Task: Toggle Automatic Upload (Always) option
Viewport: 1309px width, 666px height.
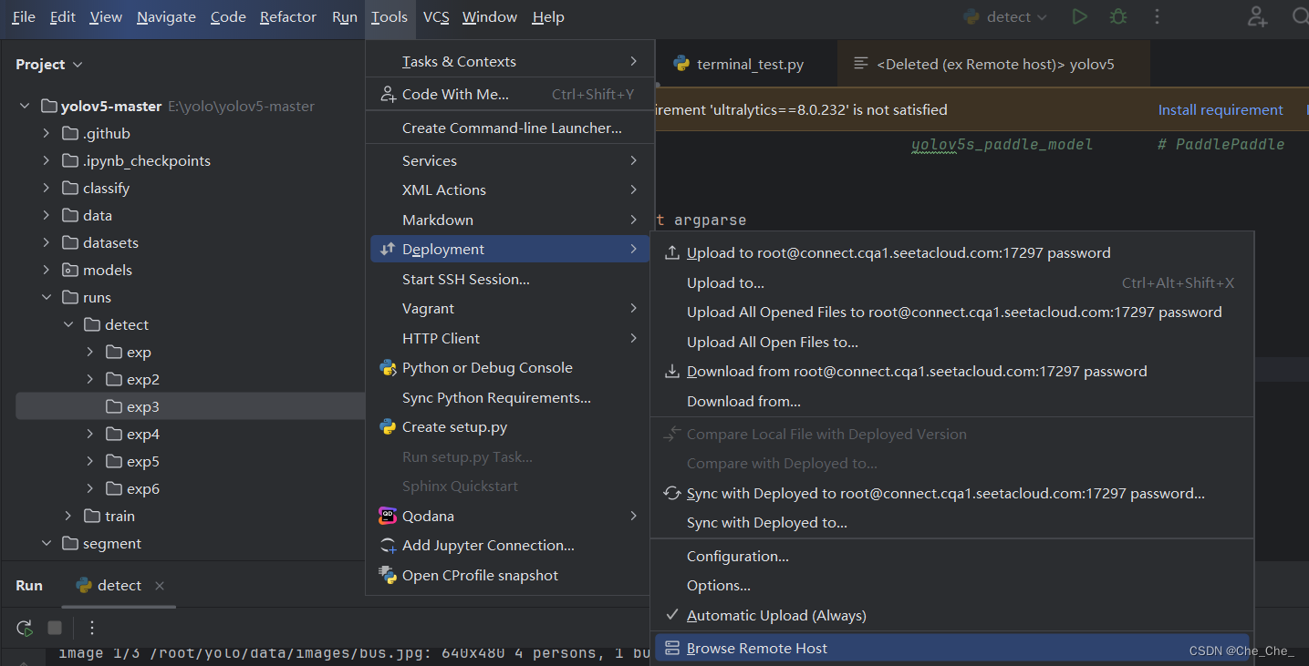Action: coord(775,615)
